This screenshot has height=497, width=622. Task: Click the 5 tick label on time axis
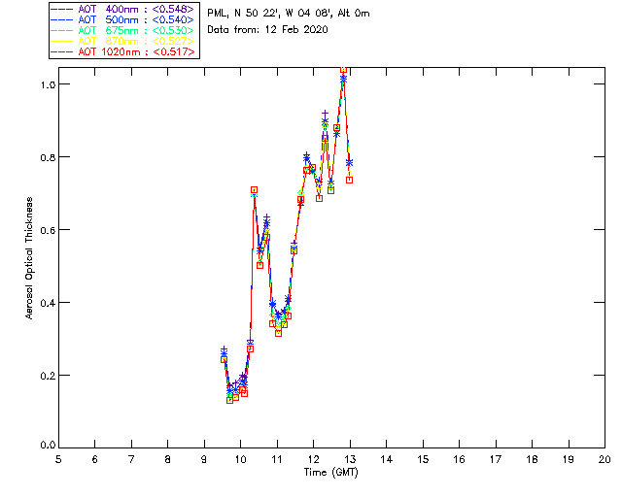click(x=58, y=459)
